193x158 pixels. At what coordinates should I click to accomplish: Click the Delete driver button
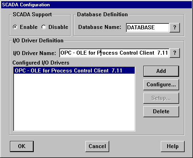pyautogui.click(x=161, y=112)
